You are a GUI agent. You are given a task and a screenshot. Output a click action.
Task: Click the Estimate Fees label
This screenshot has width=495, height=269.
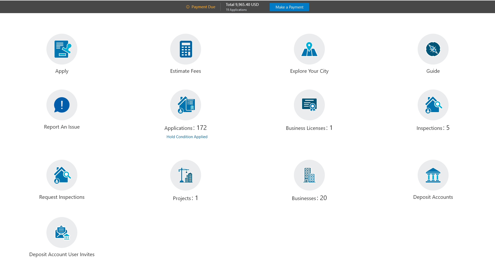pos(186,71)
